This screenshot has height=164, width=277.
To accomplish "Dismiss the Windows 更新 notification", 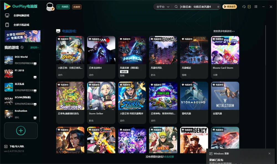I will point(270,153).
